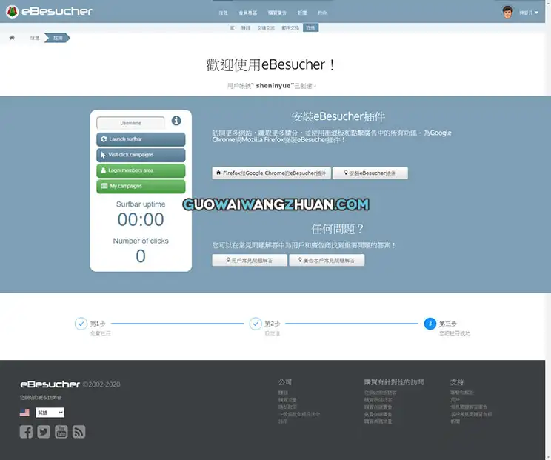Click the Username field in the plugin panel
The image size is (551, 460).
click(x=130, y=123)
